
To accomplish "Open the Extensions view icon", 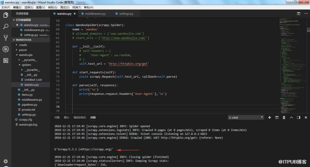I will 6,60.
